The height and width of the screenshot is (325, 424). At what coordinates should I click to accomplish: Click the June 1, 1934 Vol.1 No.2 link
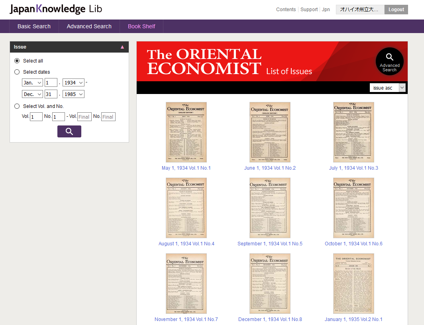(270, 168)
